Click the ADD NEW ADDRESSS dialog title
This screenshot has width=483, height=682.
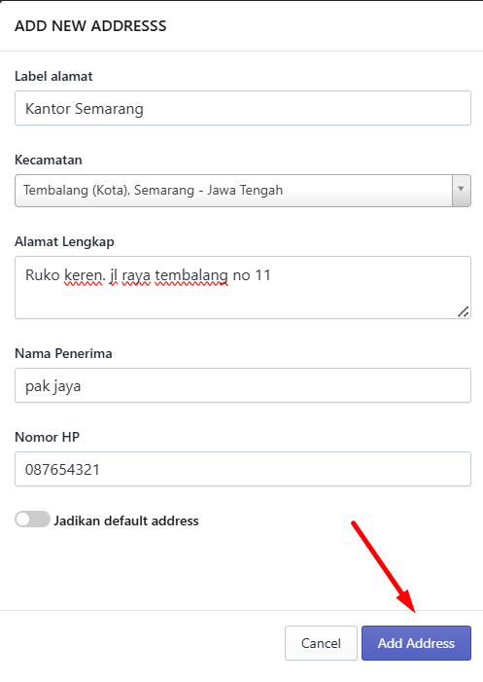90,26
